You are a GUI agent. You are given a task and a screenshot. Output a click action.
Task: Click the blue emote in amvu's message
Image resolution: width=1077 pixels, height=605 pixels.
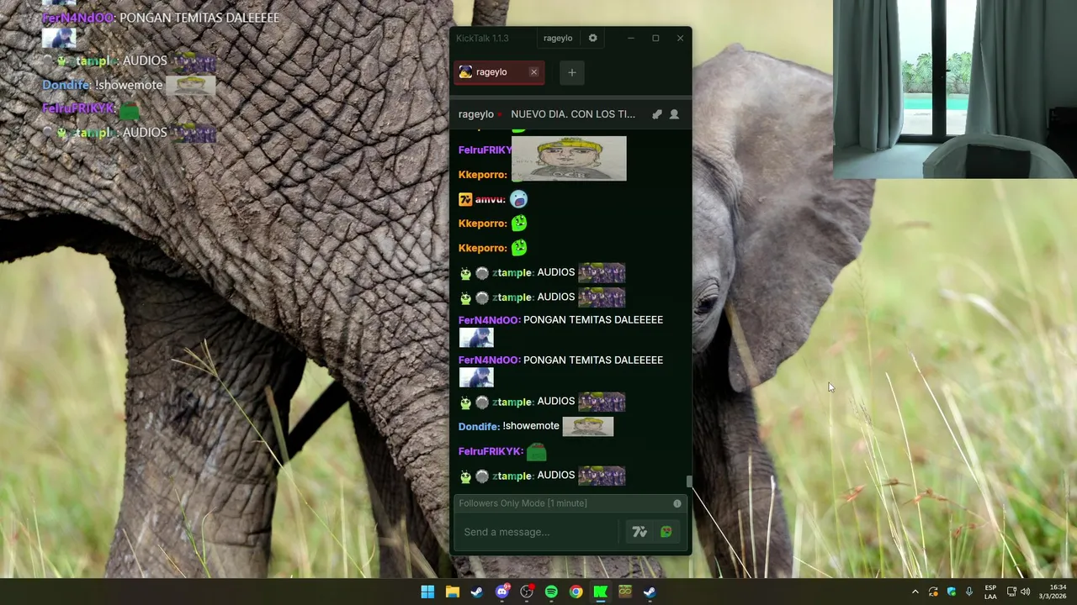[518, 199]
